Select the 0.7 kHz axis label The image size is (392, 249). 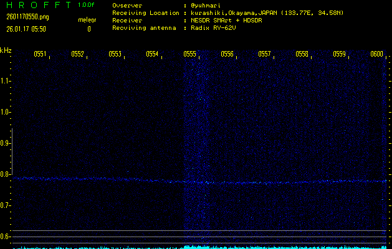[6, 205]
